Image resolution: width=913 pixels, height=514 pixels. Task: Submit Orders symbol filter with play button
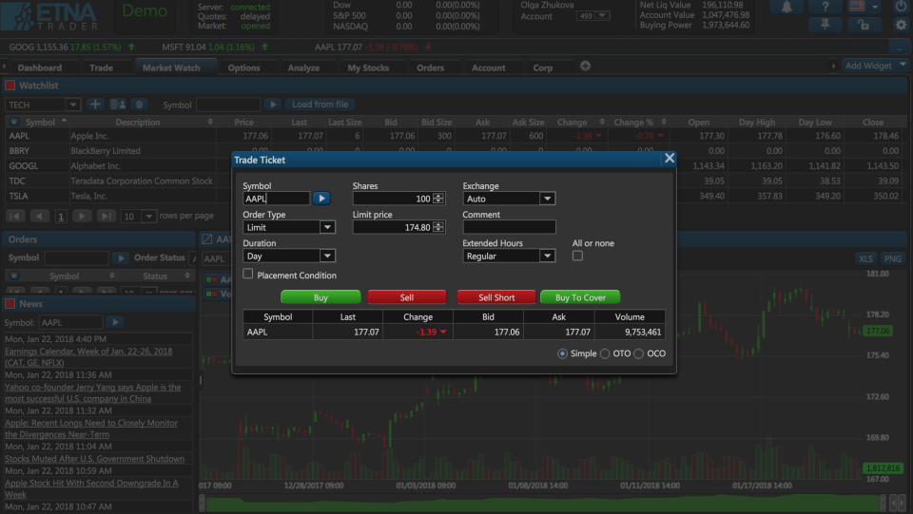[x=121, y=257]
